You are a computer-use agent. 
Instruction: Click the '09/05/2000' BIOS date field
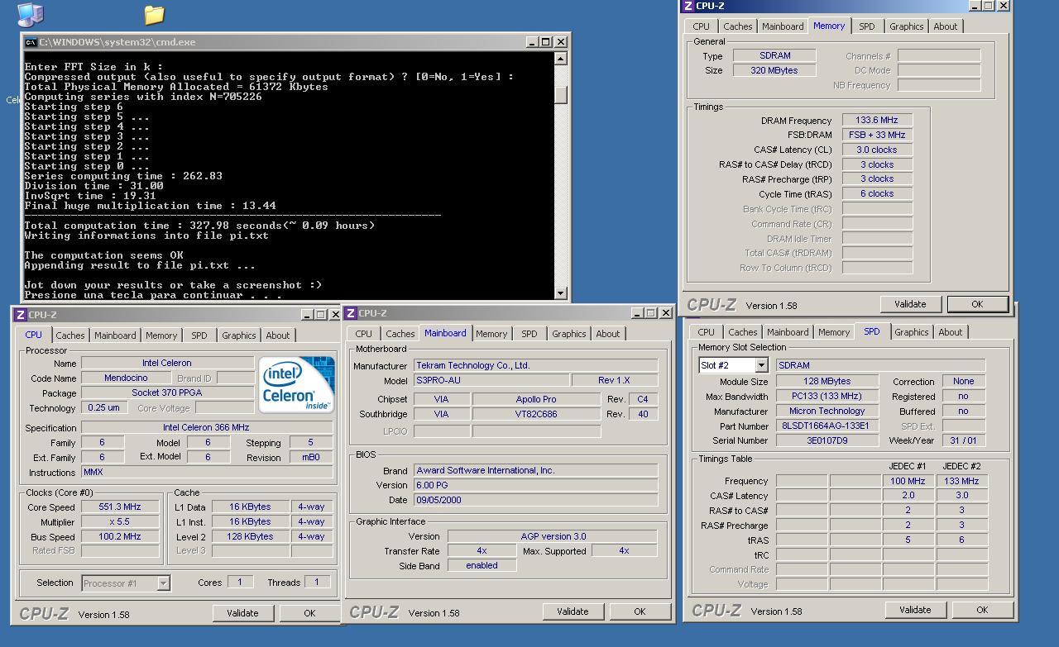click(x=535, y=500)
